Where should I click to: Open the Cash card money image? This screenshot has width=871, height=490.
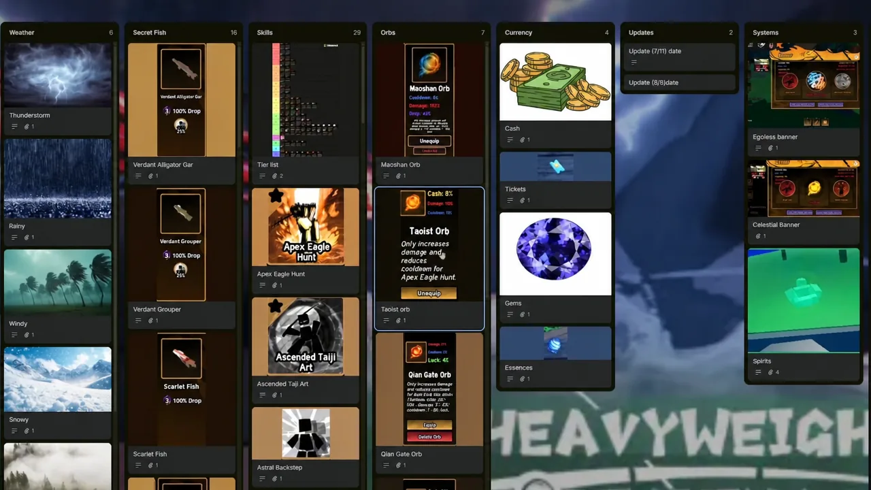tap(555, 82)
